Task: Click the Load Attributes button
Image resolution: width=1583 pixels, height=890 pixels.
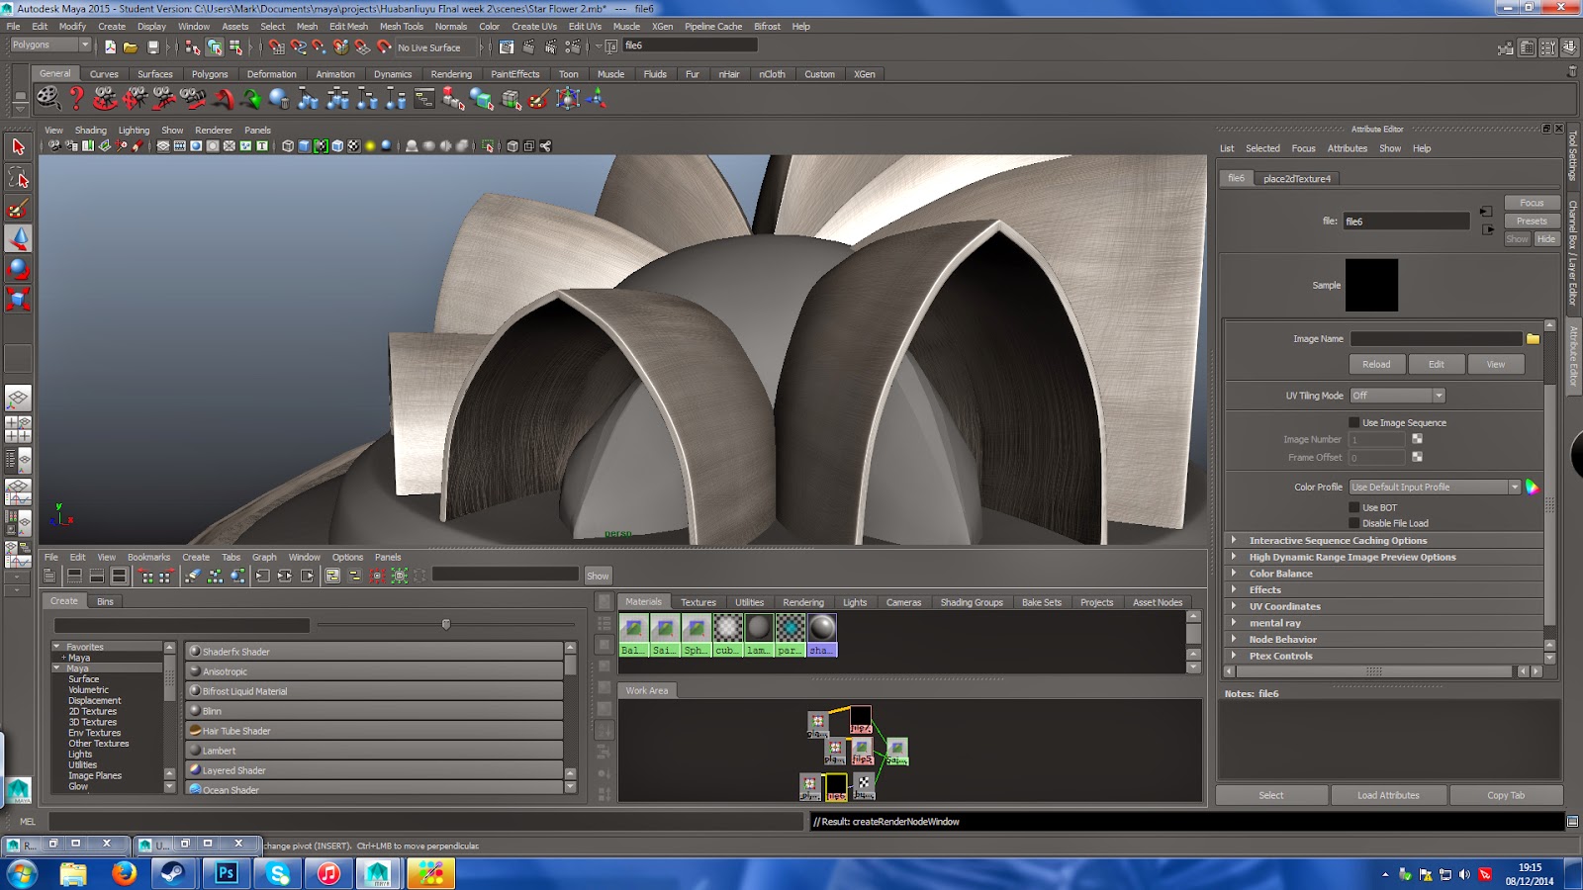Action: [1387, 795]
